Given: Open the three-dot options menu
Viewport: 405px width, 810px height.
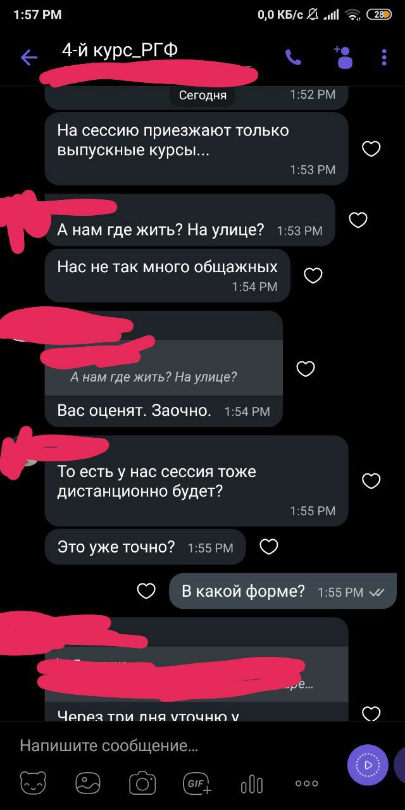Looking at the screenshot, I should (384, 58).
